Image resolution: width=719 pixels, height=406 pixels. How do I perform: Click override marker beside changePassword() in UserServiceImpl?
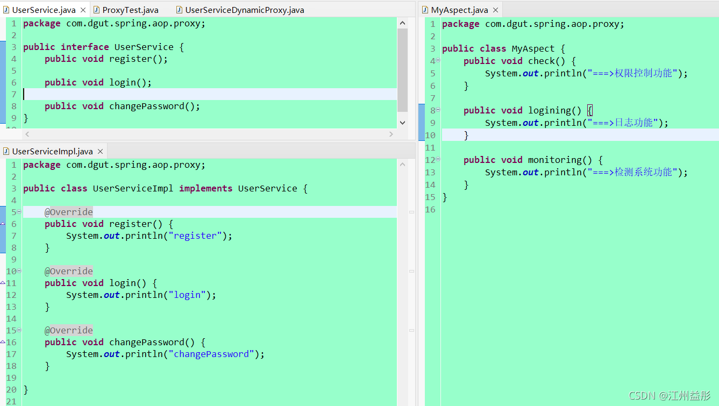pyautogui.click(x=3, y=342)
